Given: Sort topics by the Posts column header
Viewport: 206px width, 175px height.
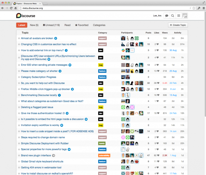Looking at the screenshot, I should point(148,33).
